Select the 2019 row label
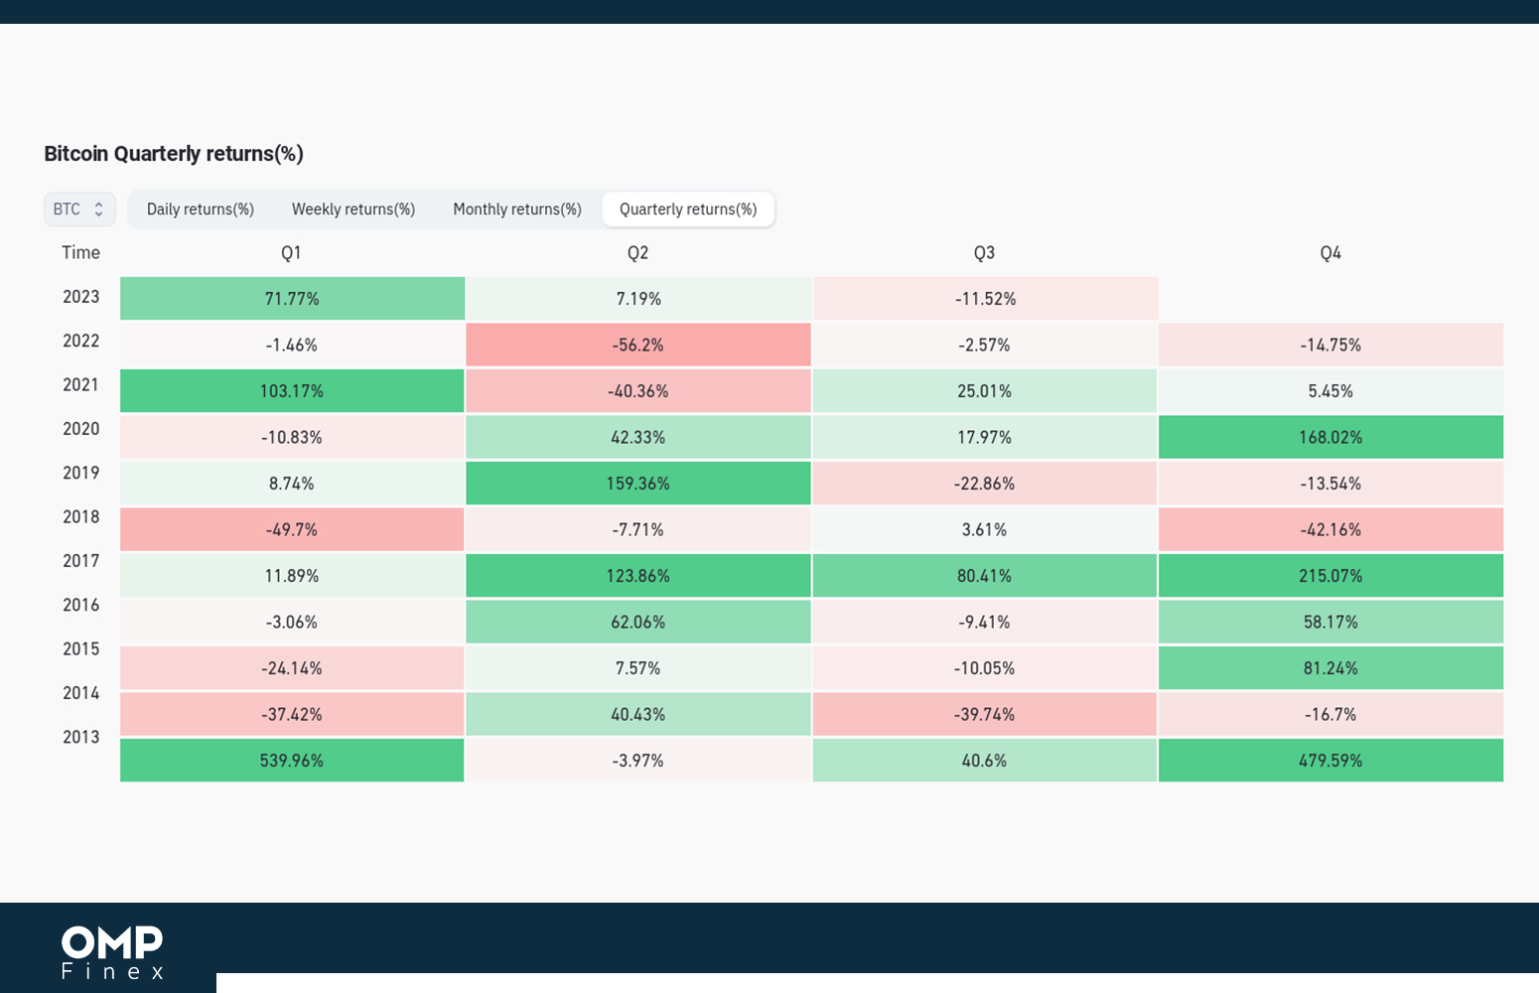The image size is (1539, 993). [81, 473]
